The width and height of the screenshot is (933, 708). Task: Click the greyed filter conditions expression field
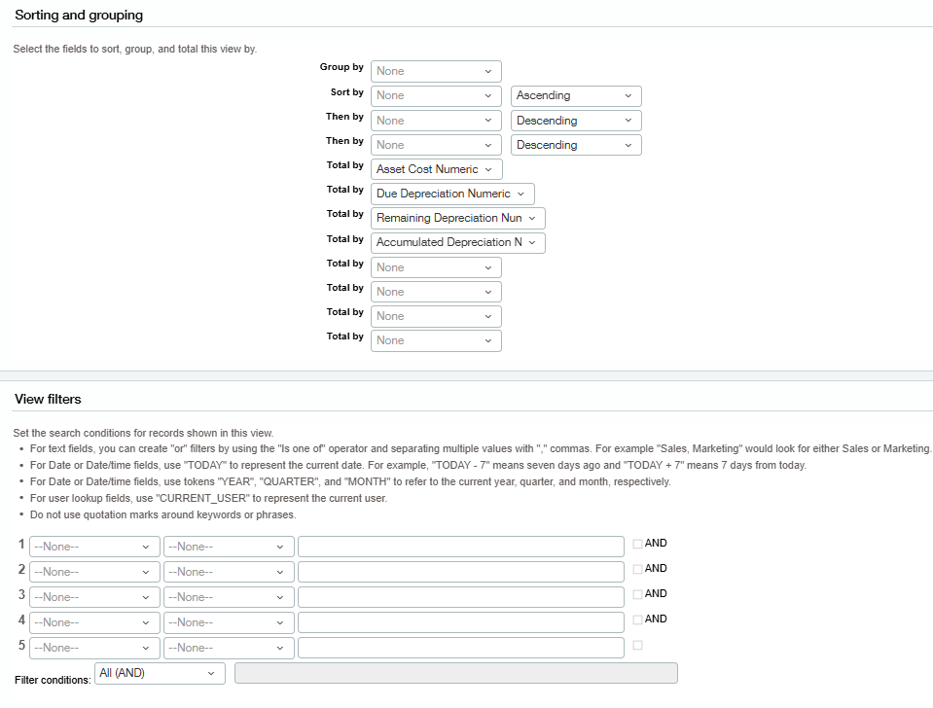pyautogui.click(x=455, y=674)
